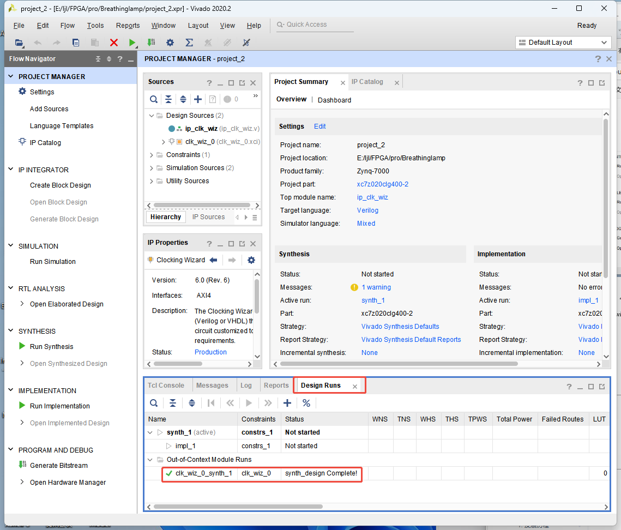Image resolution: width=621 pixels, height=530 pixels.
Task: Collapse all in the Sources panel
Action: click(x=168, y=99)
